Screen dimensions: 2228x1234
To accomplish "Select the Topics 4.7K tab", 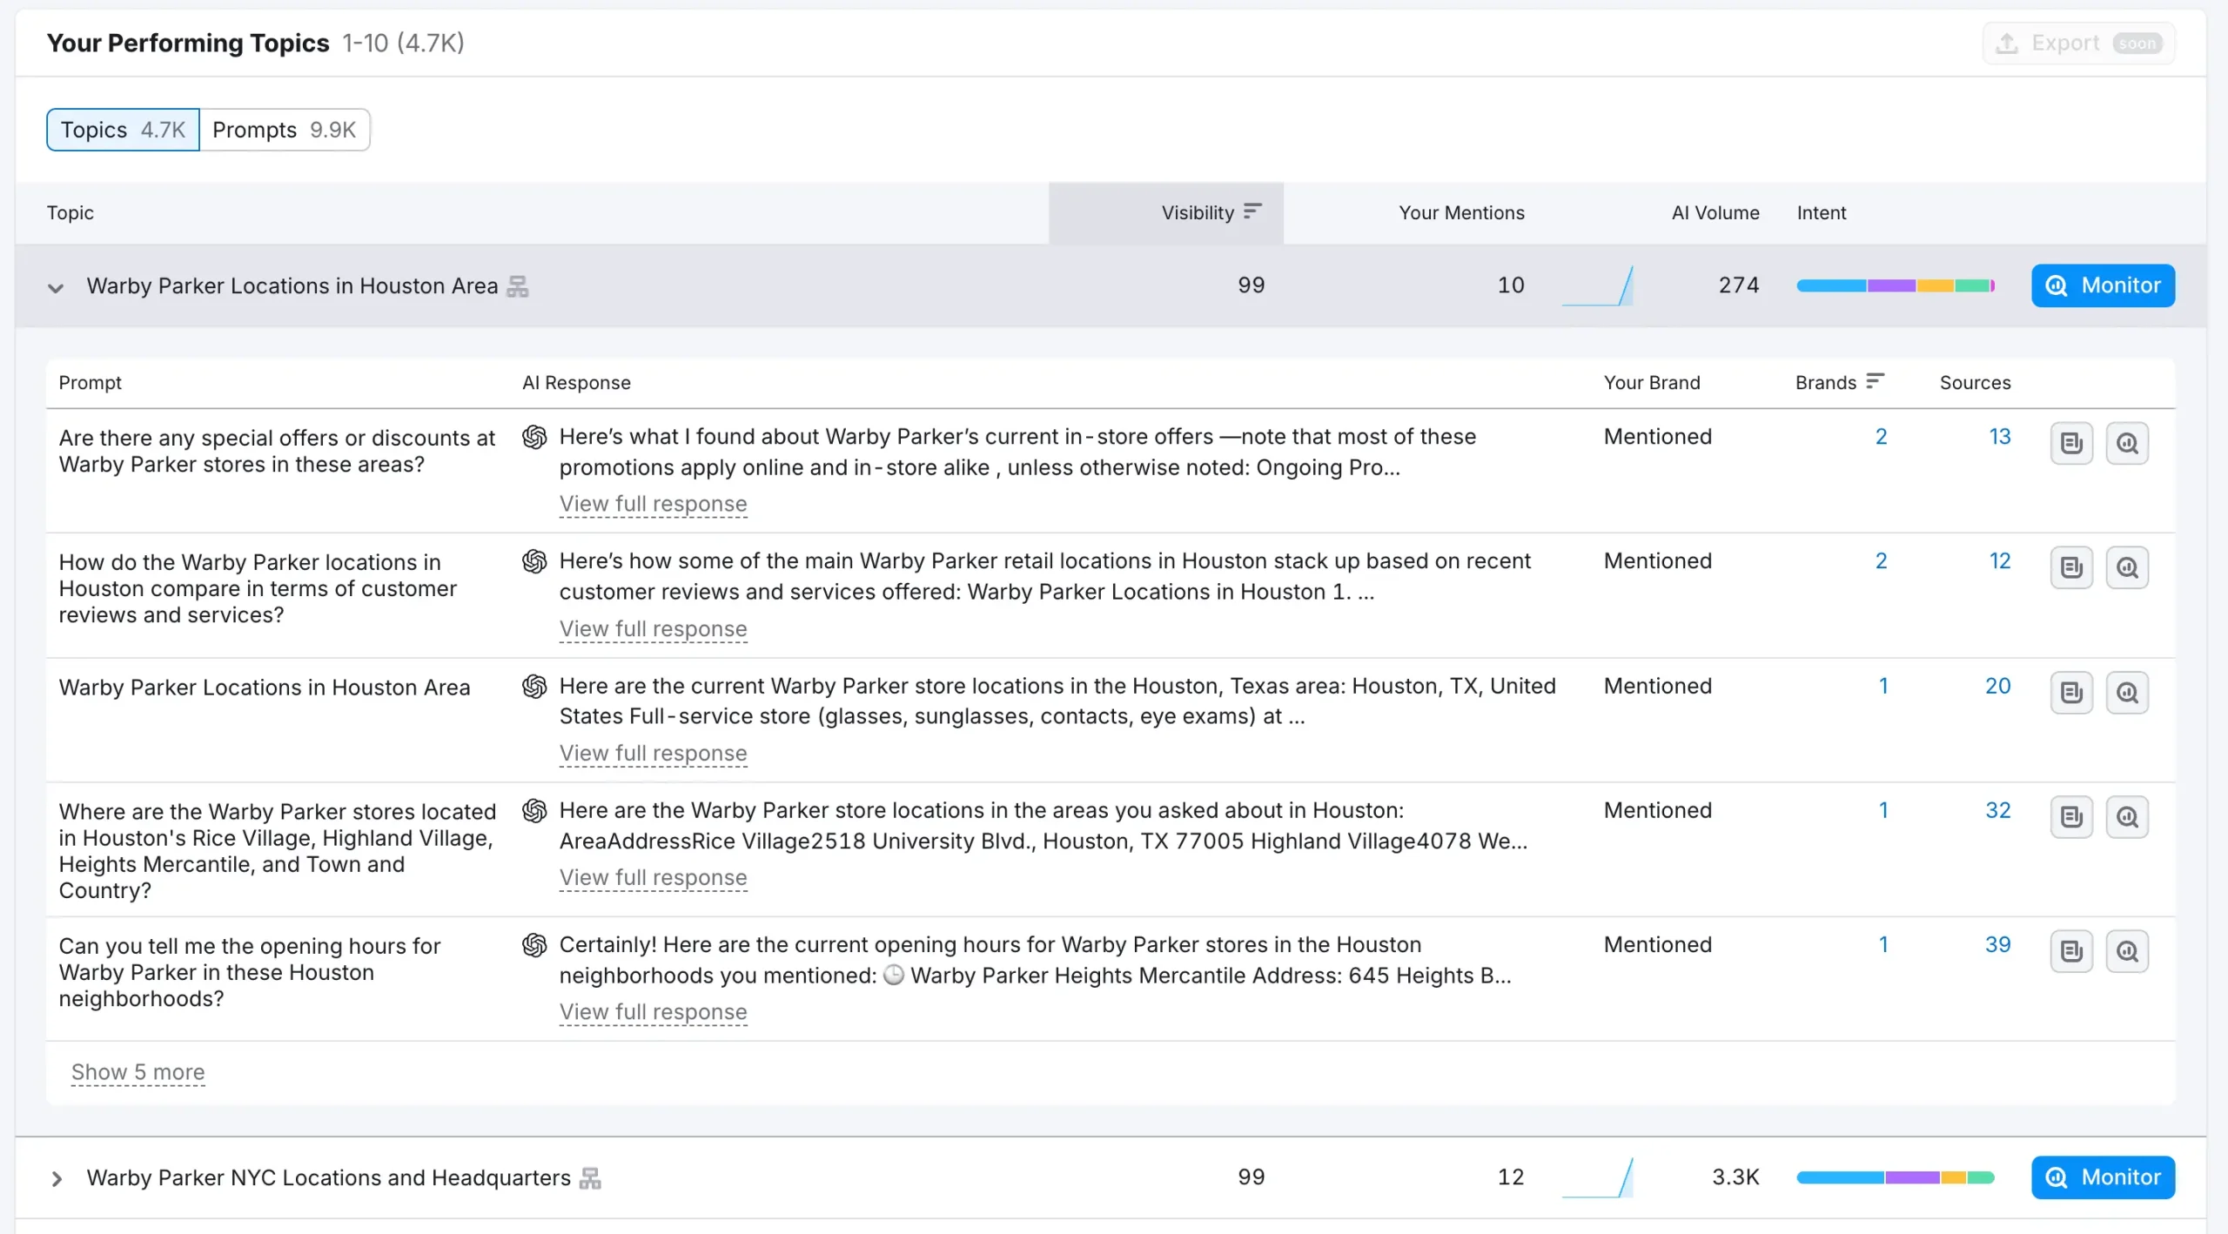I will coord(123,130).
